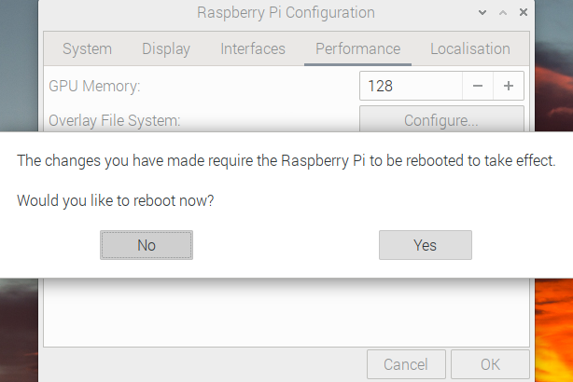Confirm settings with OK button
Viewport: 573px width, 382px height.
coord(490,364)
